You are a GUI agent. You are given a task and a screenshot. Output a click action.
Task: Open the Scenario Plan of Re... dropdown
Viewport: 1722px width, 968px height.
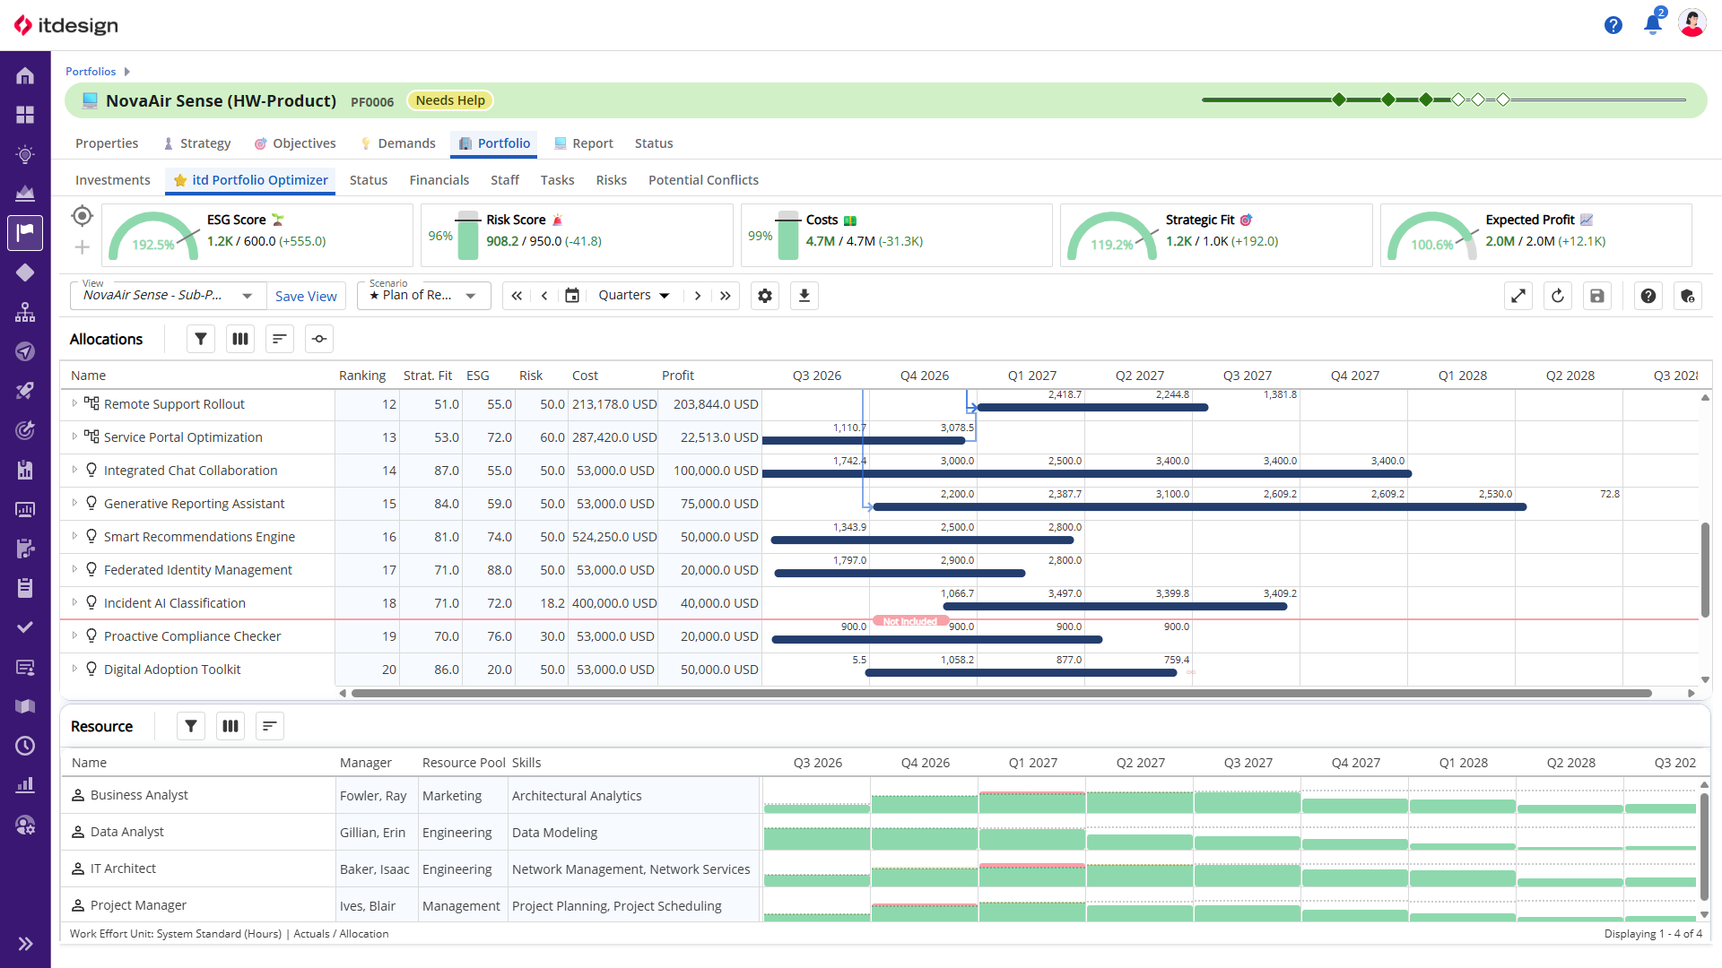(423, 296)
